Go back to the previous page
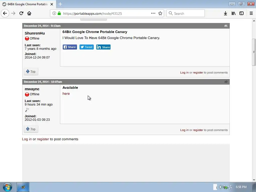 (5, 13)
